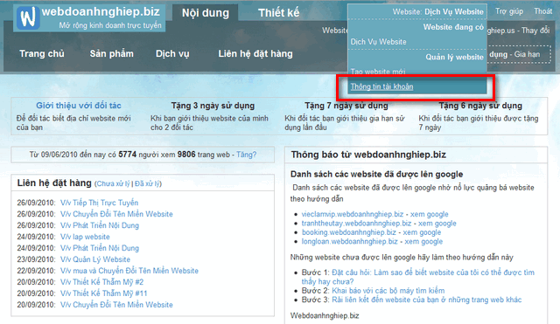Open Khai báo với các bộ máy tìm kiếm
The height and width of the screenshot is (324, 560).
[x=388, y=291]
